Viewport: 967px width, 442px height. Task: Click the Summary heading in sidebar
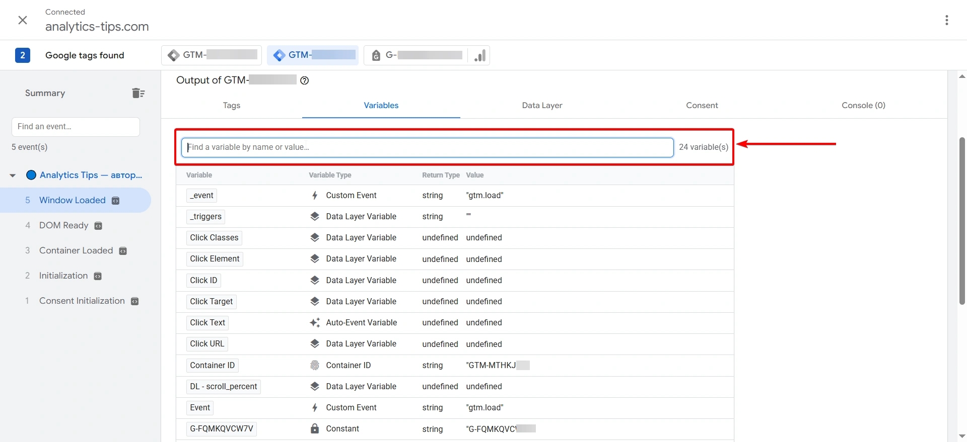click(x=45, y=93)
